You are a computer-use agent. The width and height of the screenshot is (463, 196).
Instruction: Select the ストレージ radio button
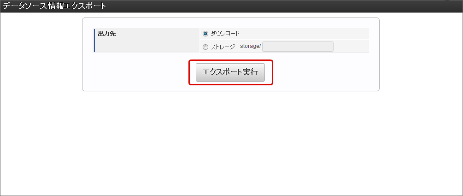point(205,47)
